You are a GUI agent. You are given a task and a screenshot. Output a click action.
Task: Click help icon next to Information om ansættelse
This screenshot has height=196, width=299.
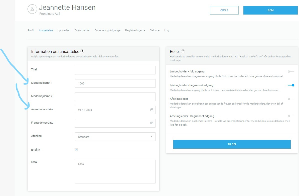coord(82,51)
